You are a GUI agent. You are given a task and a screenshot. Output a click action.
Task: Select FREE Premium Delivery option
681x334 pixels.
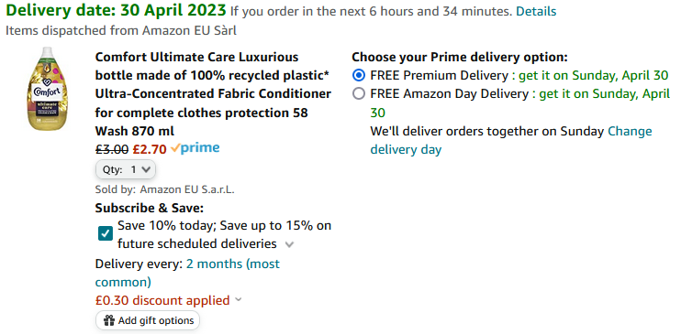tap(359, 75)
